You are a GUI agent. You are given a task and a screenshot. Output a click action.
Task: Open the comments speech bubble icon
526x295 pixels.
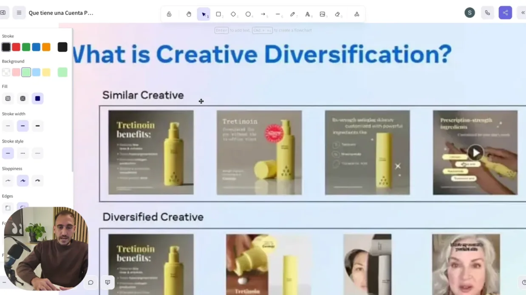[90, 282]
